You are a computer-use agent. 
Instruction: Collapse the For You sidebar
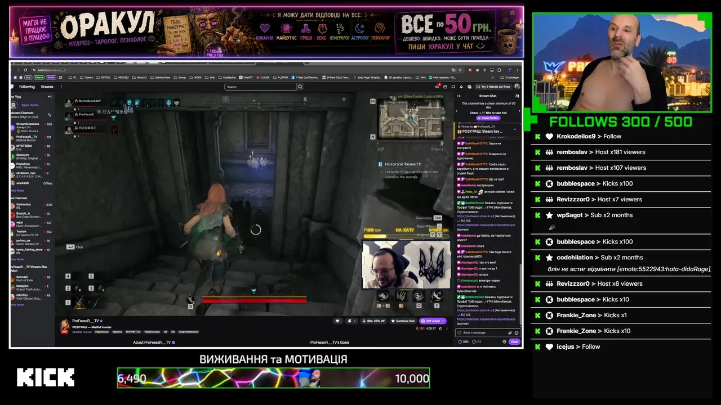(x=50, y=97)
